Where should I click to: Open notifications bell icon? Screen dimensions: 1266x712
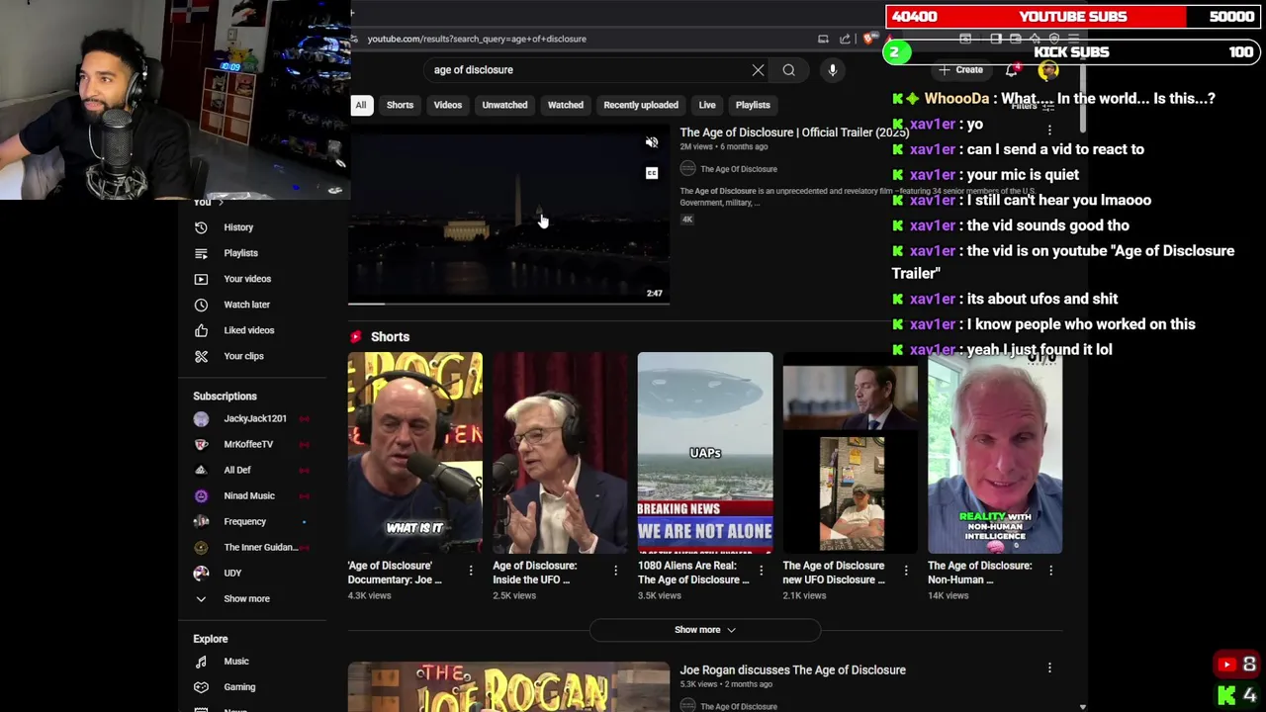coord(1012,70)
